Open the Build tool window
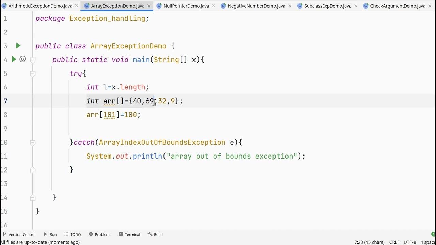The height and width of the screenshot is (245, 436). pos(155,234)
